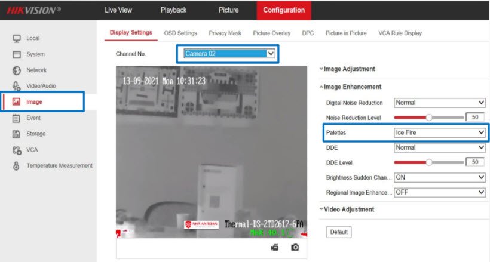Screen dimensions: 490x262
Task: Open the Channel No. dropdown
Action: tap(229, 54)
